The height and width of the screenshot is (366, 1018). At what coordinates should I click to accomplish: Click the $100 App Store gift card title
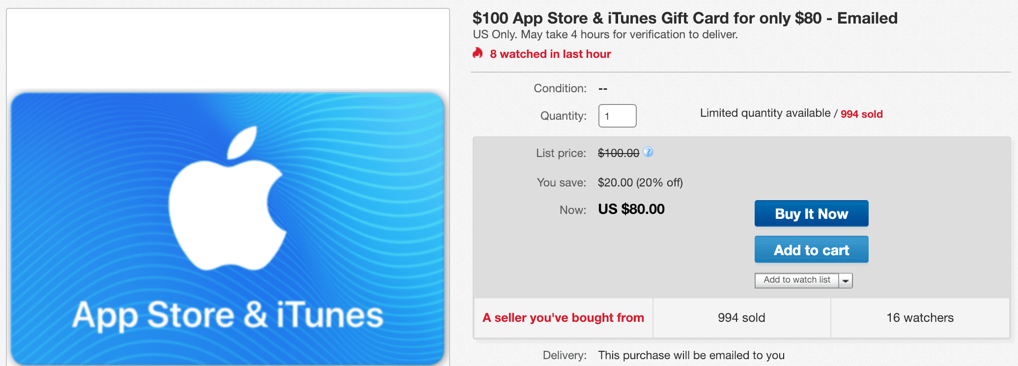pos(684,18)
